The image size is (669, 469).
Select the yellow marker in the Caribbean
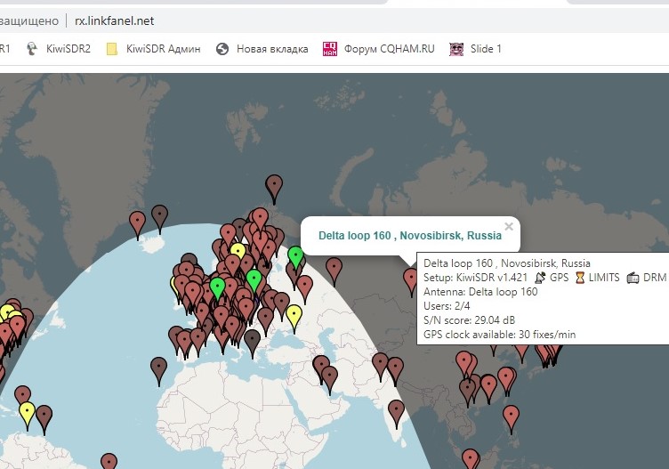click(x=27, y=413)
